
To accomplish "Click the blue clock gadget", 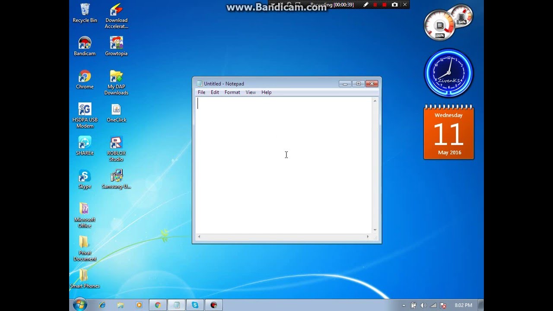I will tap(449, 73).
